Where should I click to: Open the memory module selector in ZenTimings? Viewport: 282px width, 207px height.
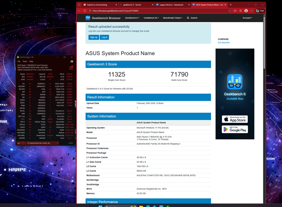pos(38,143)
